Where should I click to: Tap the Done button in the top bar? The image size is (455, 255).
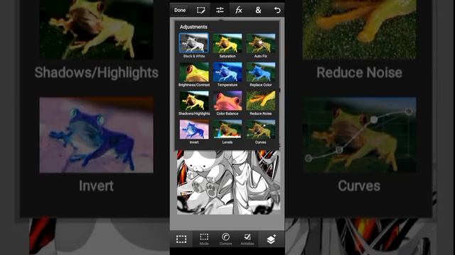pyautogui.click(x=180, y=10)
